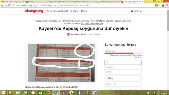Click the browser reload page icon
Screen dimensions: 169x95
[x=9, y=5]
